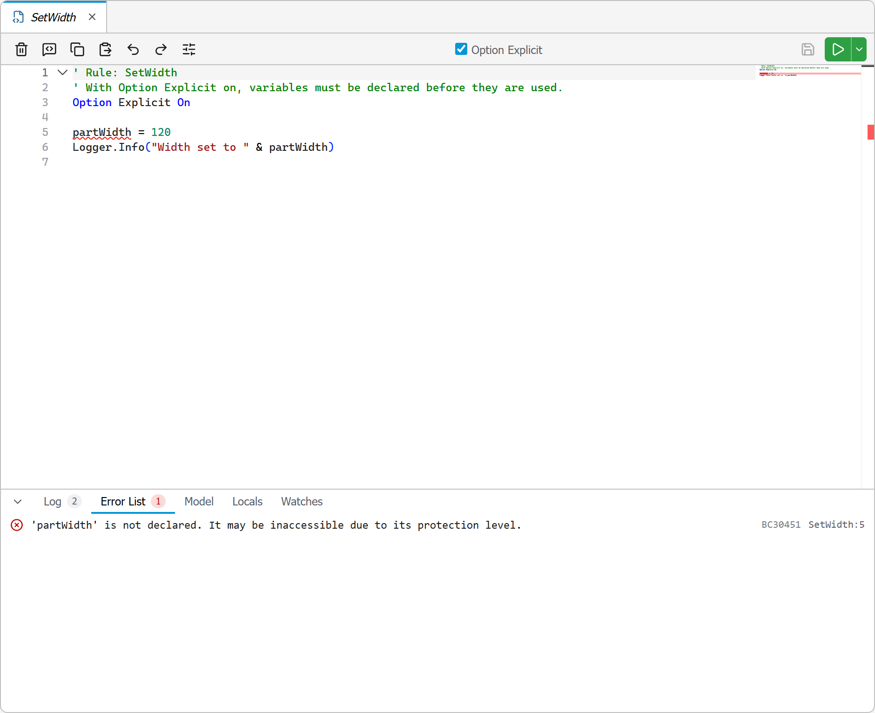The image size is (875, 713).
Task: Open the run options dropdown arrow
Action: (x=859, y=49)
